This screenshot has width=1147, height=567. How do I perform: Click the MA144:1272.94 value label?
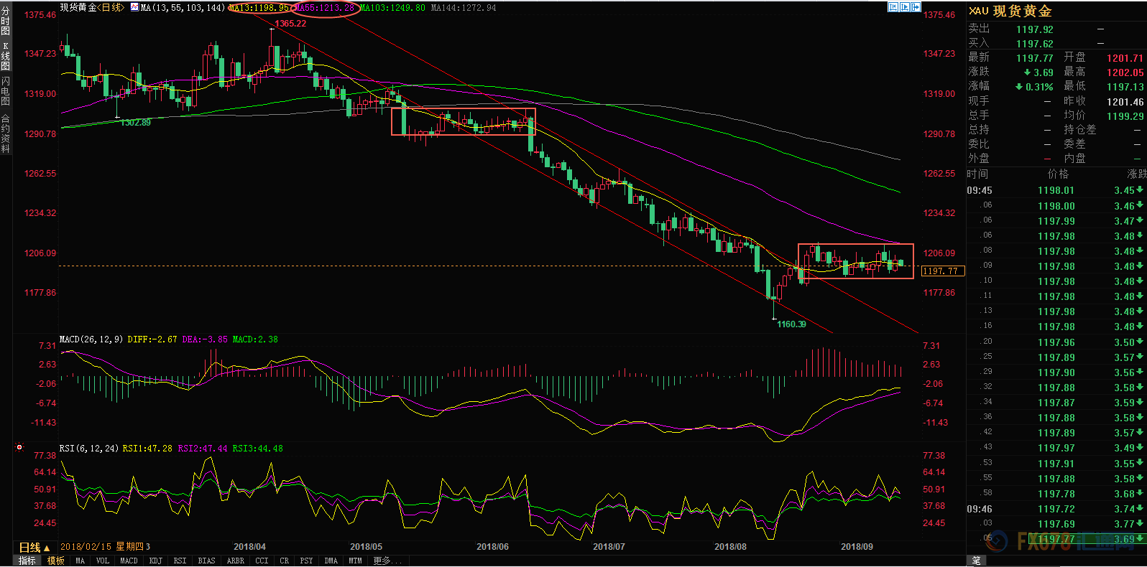pos(464,7)
